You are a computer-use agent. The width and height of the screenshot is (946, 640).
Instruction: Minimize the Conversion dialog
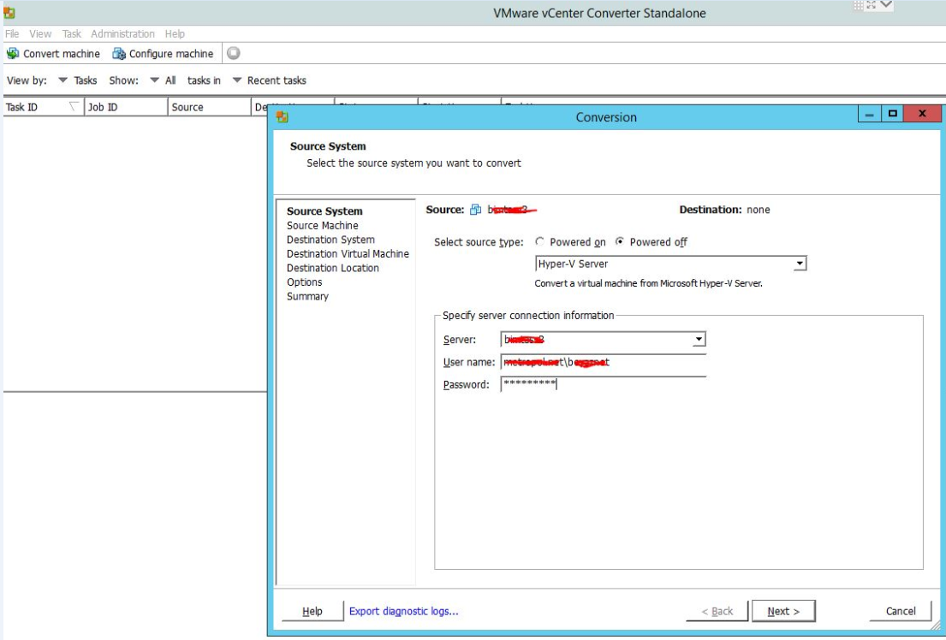pos(870,114)
